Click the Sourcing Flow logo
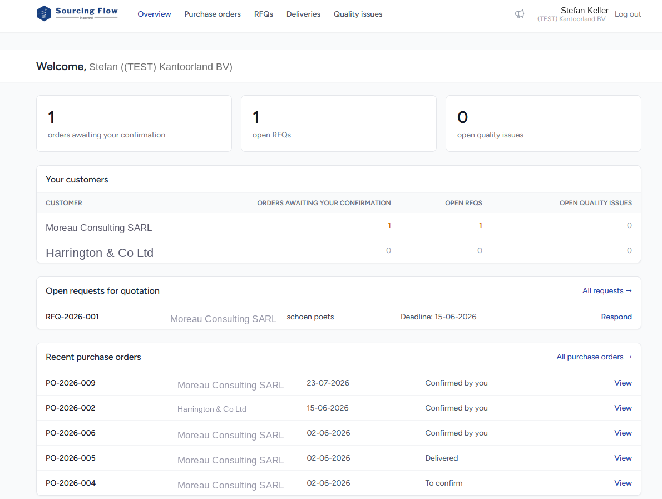 pyautogui.click(x=77, y=13)
